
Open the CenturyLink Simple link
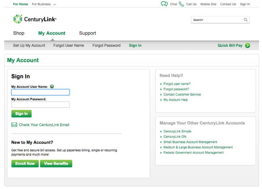click(x=177, y=131)
